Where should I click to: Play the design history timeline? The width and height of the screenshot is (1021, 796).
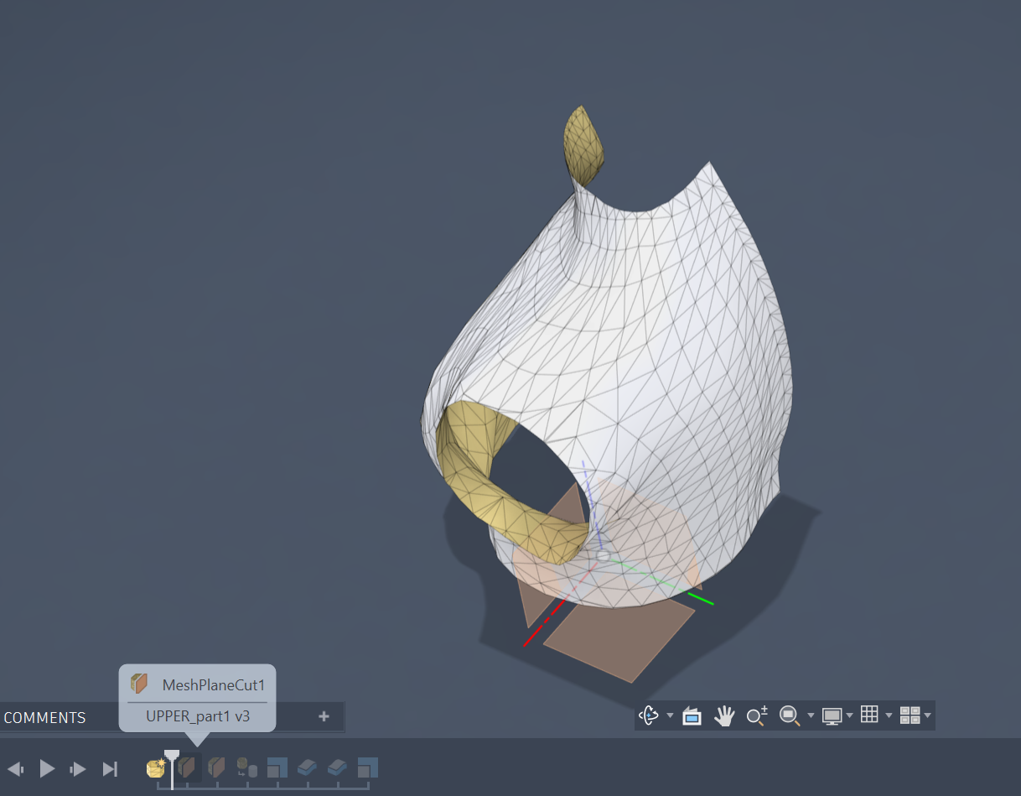tap(47, 768)
